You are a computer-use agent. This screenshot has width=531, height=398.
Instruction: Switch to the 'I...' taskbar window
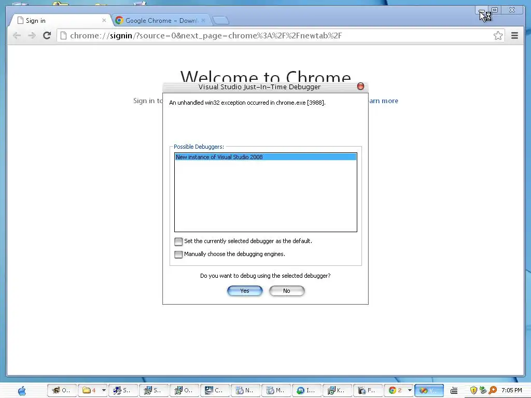pos(306,391)
